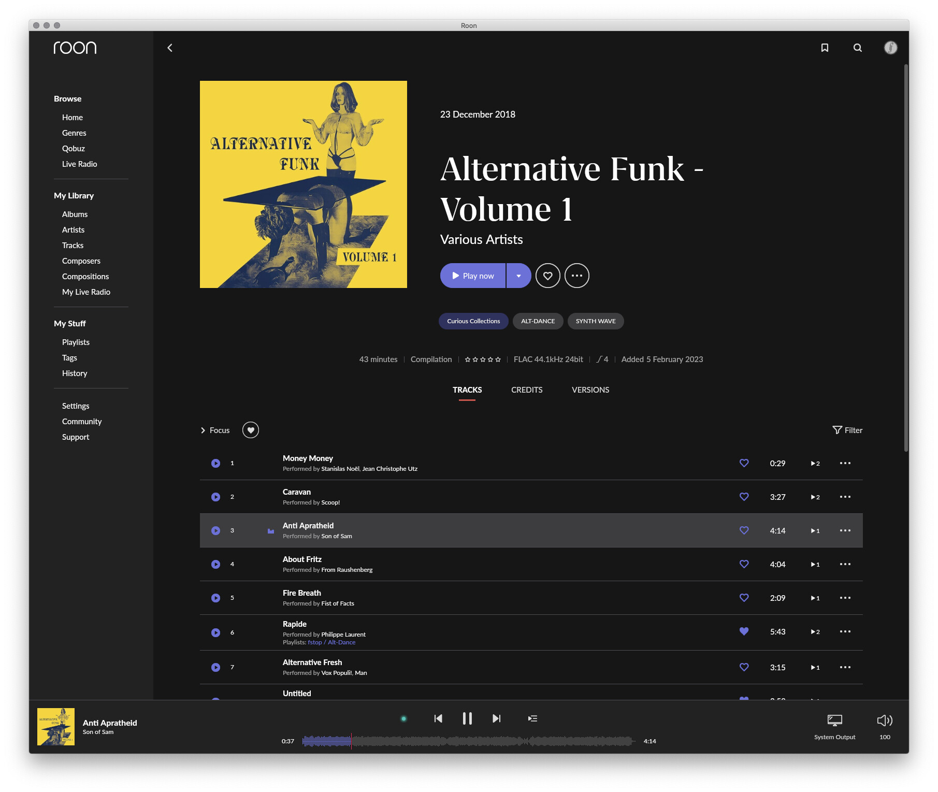938x792 pixels.
Task: Pause the current playback
Action: coord(467,718)
